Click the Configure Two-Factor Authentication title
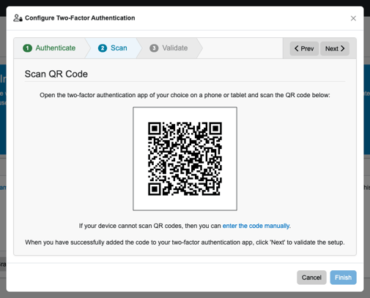This screenshot has width=370, height=298. point(80,18)
